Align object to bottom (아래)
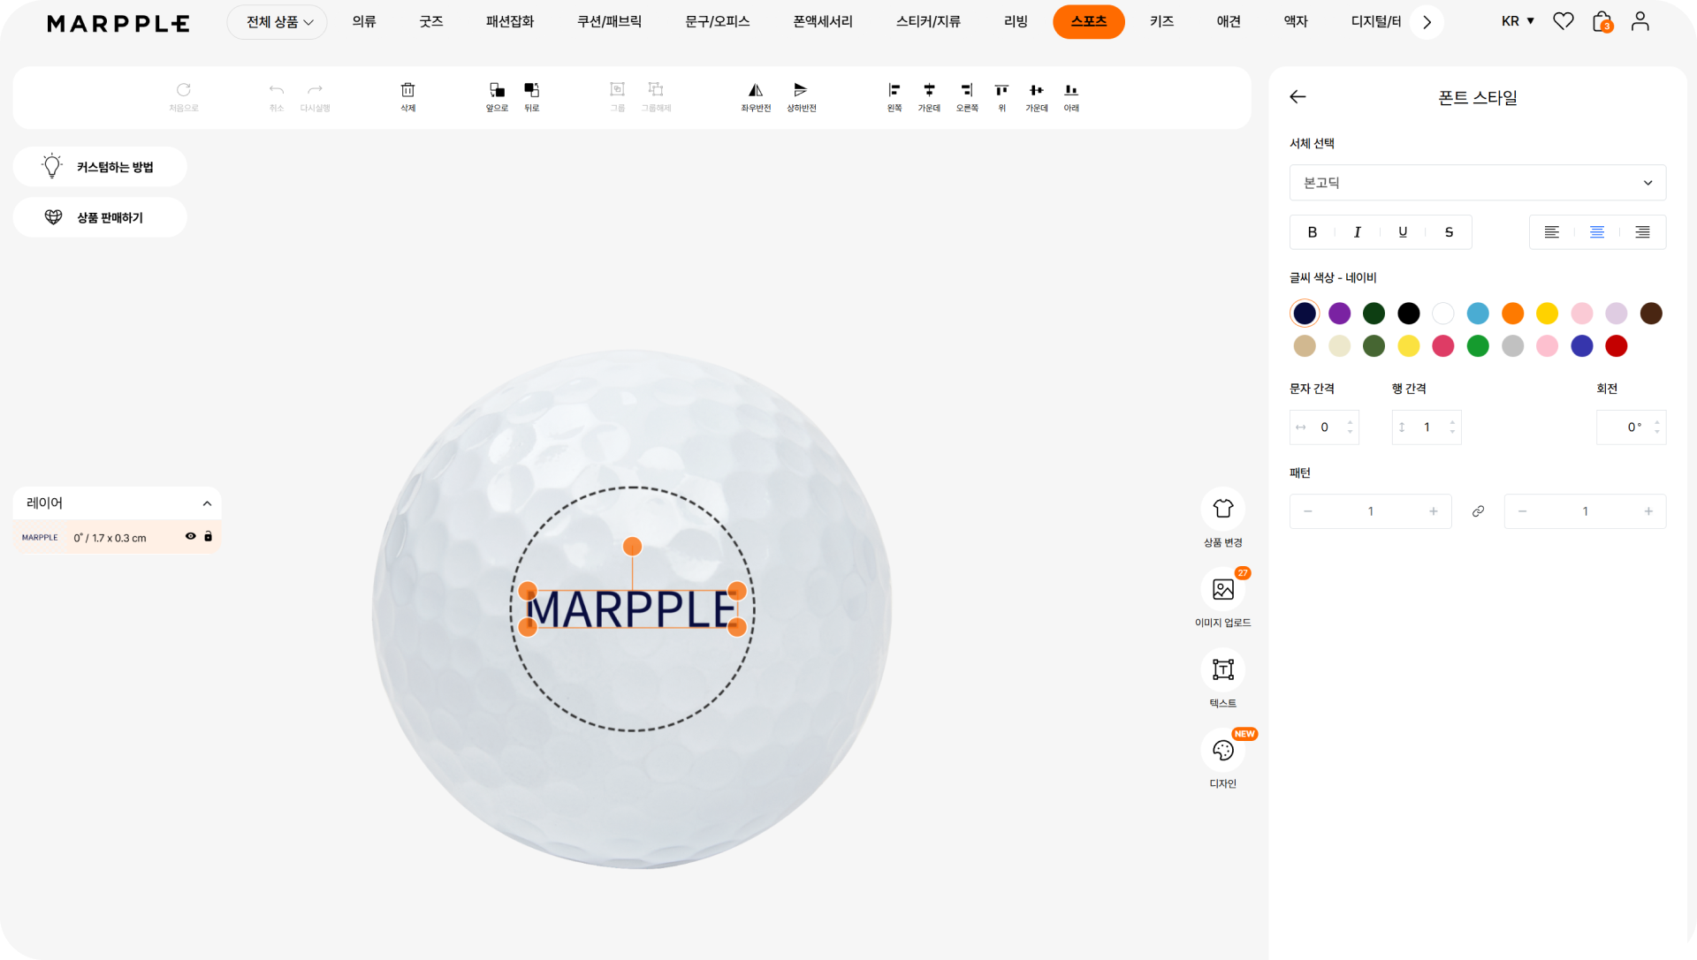 click(x=1071, y=91)
